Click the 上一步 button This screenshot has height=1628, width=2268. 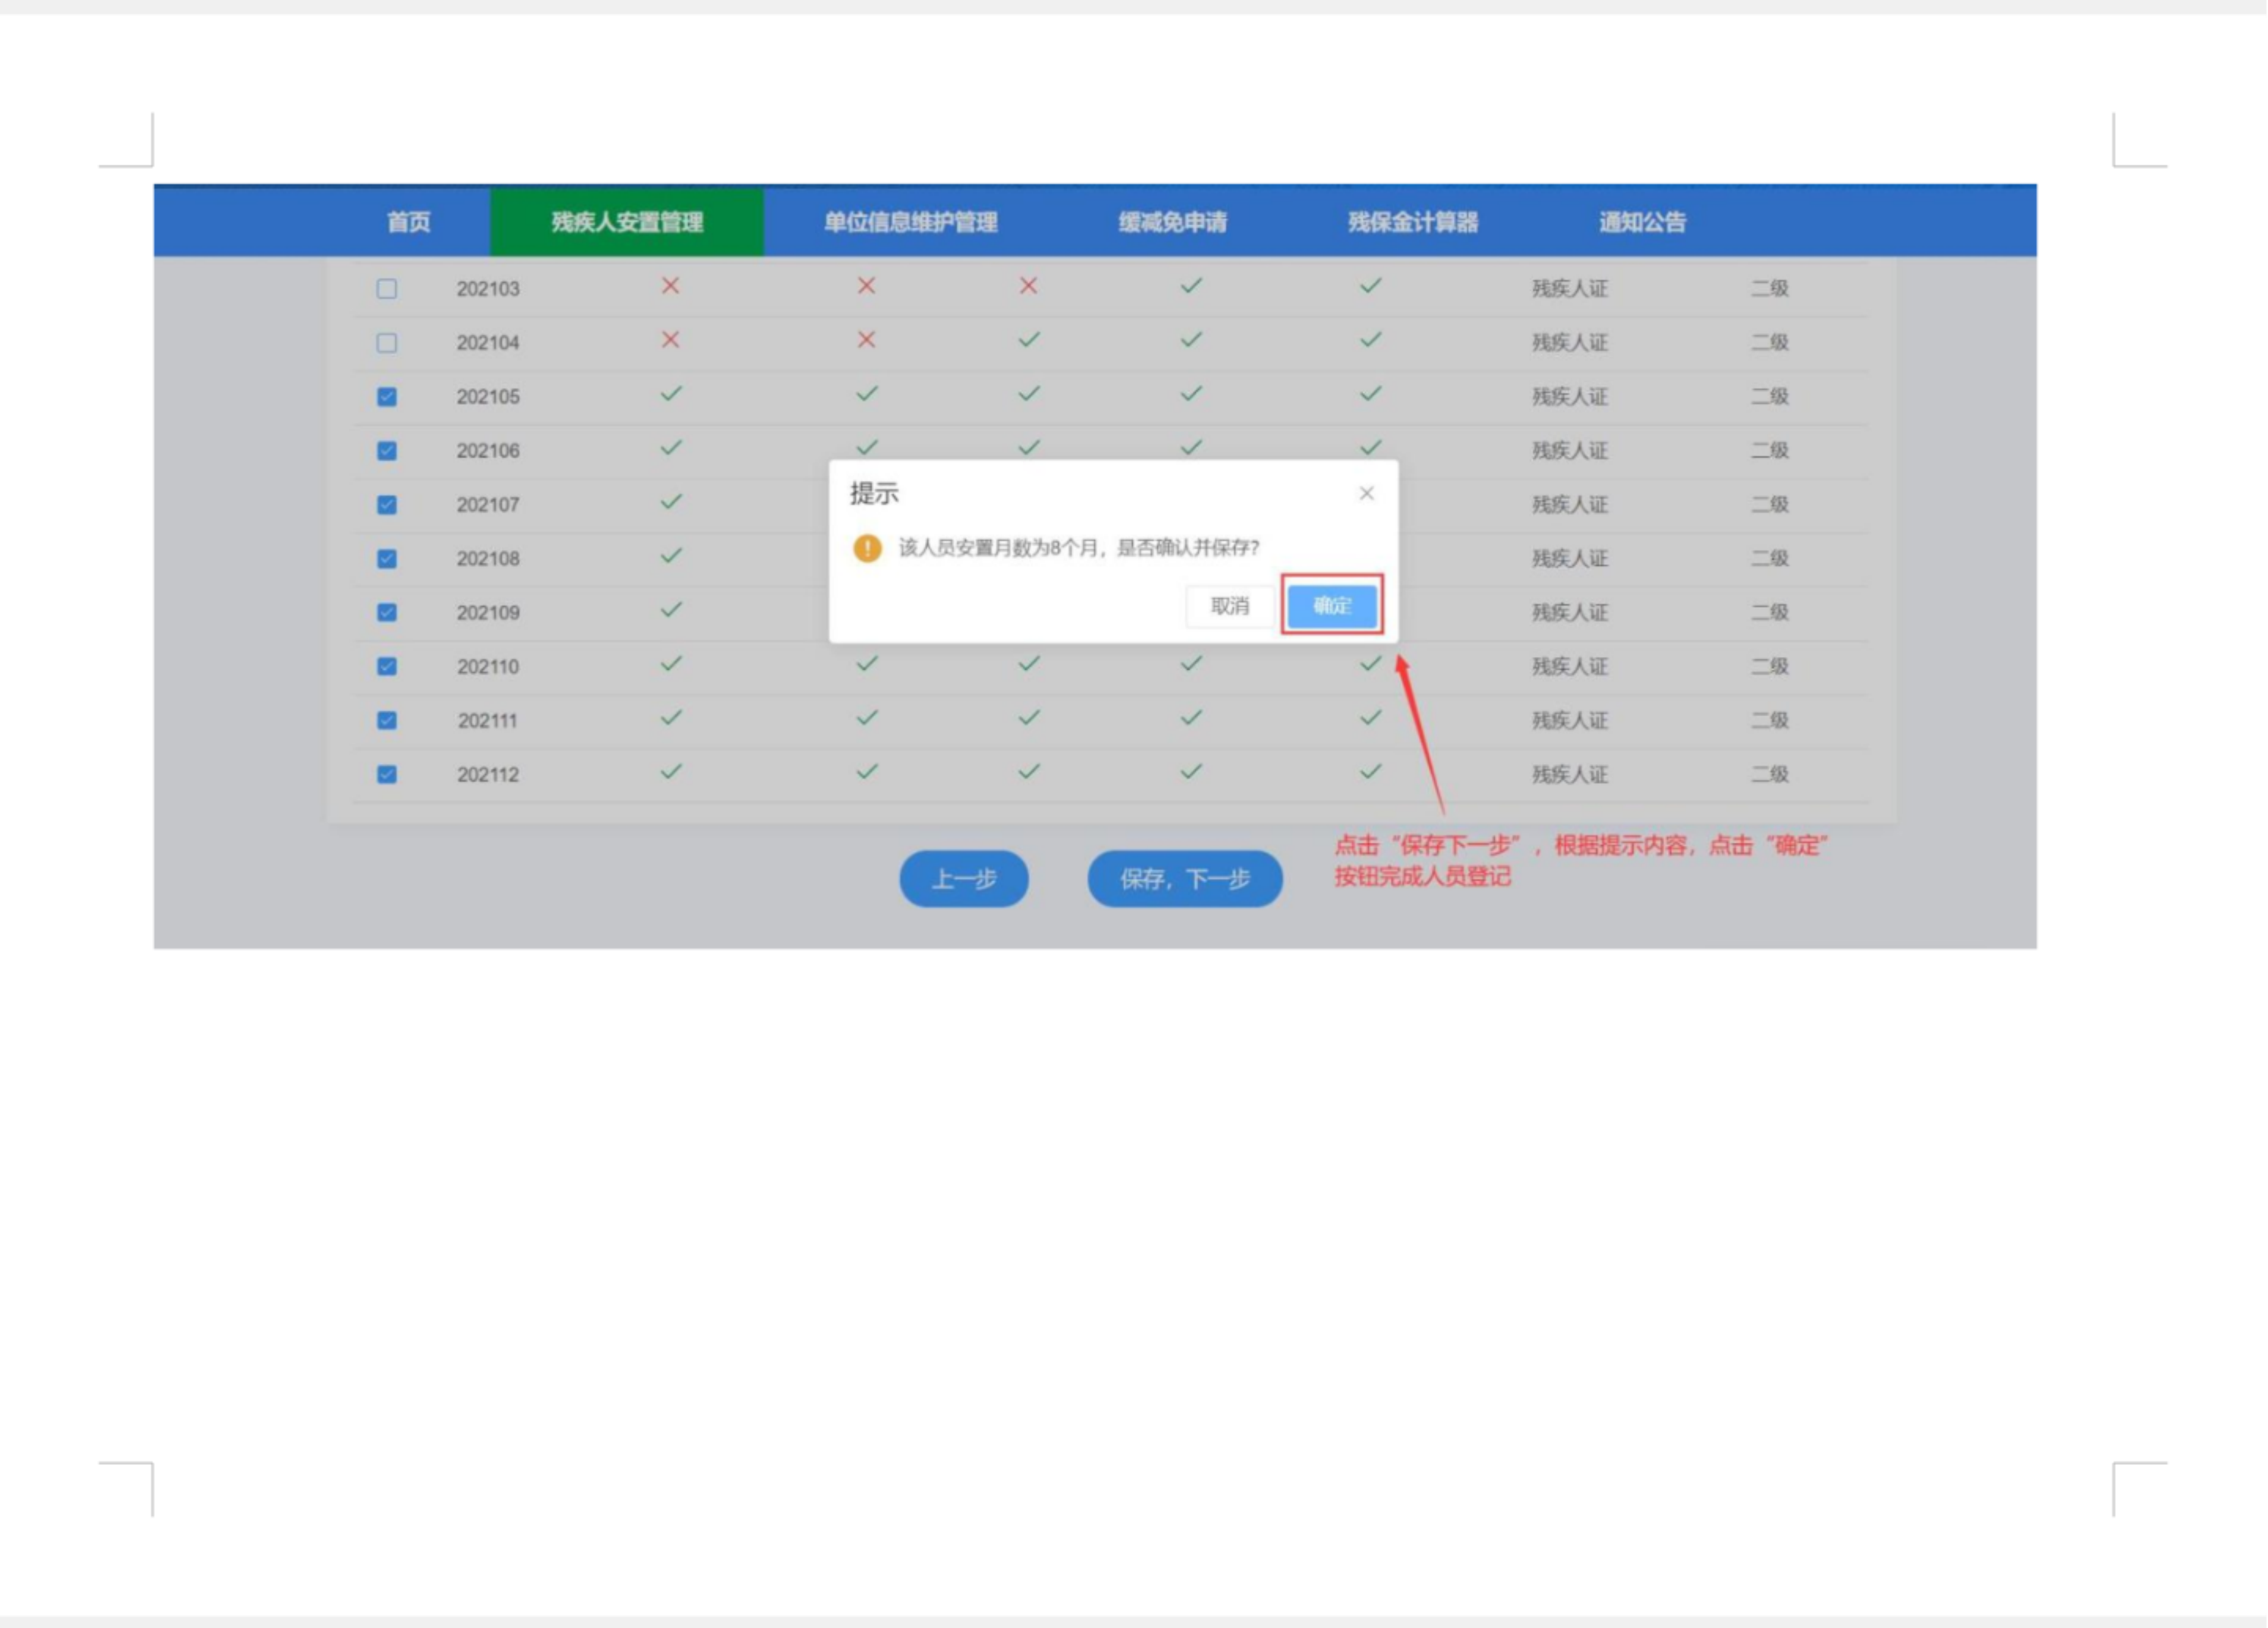point(964,880)
